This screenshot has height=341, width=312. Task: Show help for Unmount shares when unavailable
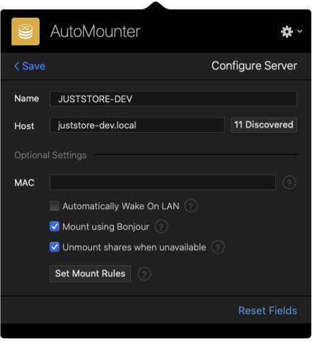218,247
